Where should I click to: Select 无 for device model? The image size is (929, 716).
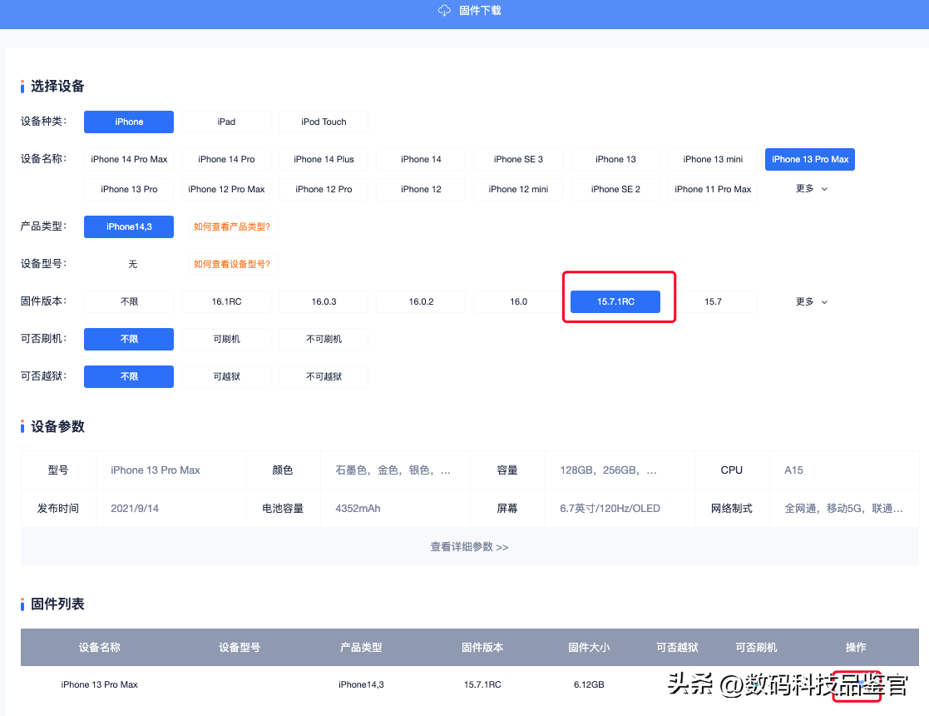(x=133, y=264)
